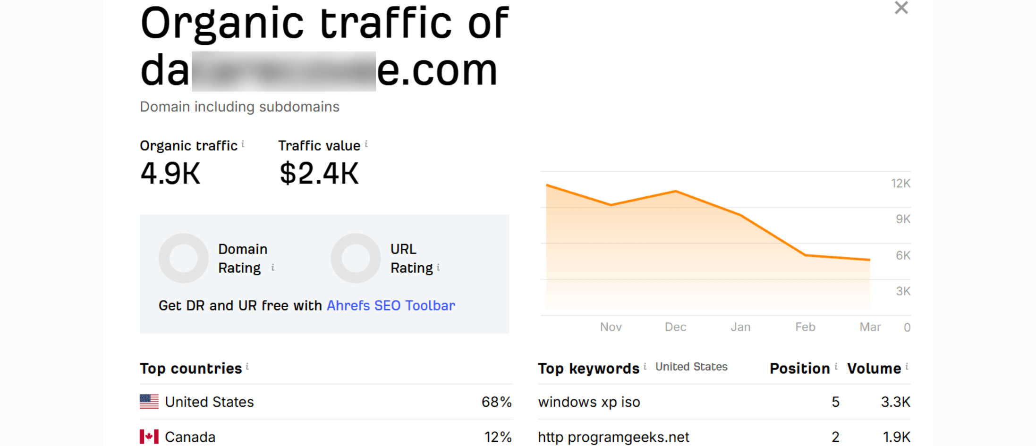
Task: Close the organic traffic overview panel
Action: (x=901, y=8)
